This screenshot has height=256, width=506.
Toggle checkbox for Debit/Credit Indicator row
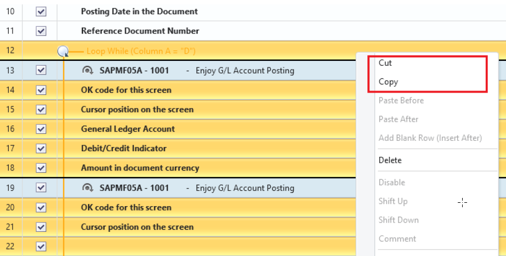pyautogui.click(x=41, y=149)
